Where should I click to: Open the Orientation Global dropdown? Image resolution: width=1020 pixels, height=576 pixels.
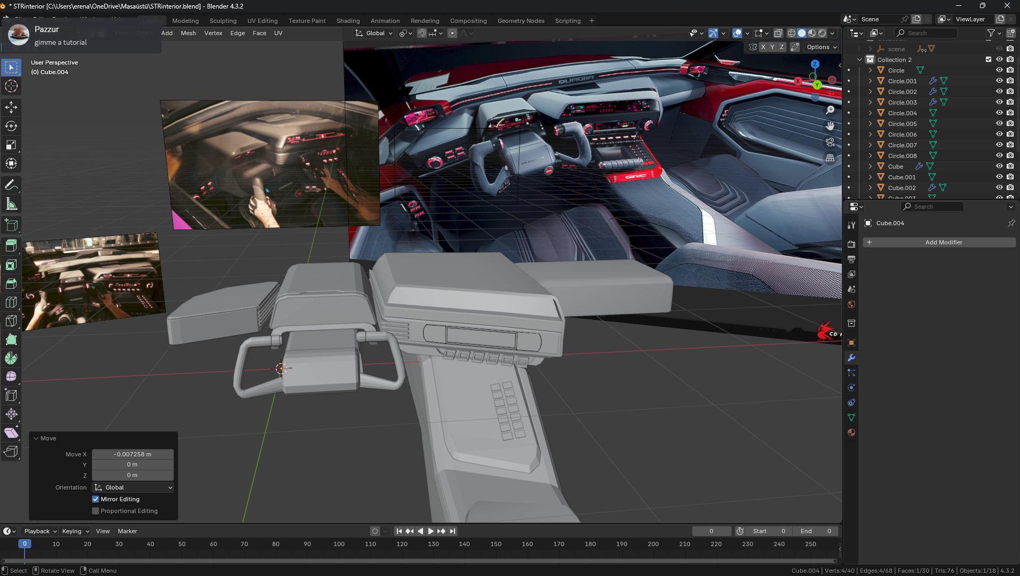click(133, 487)
